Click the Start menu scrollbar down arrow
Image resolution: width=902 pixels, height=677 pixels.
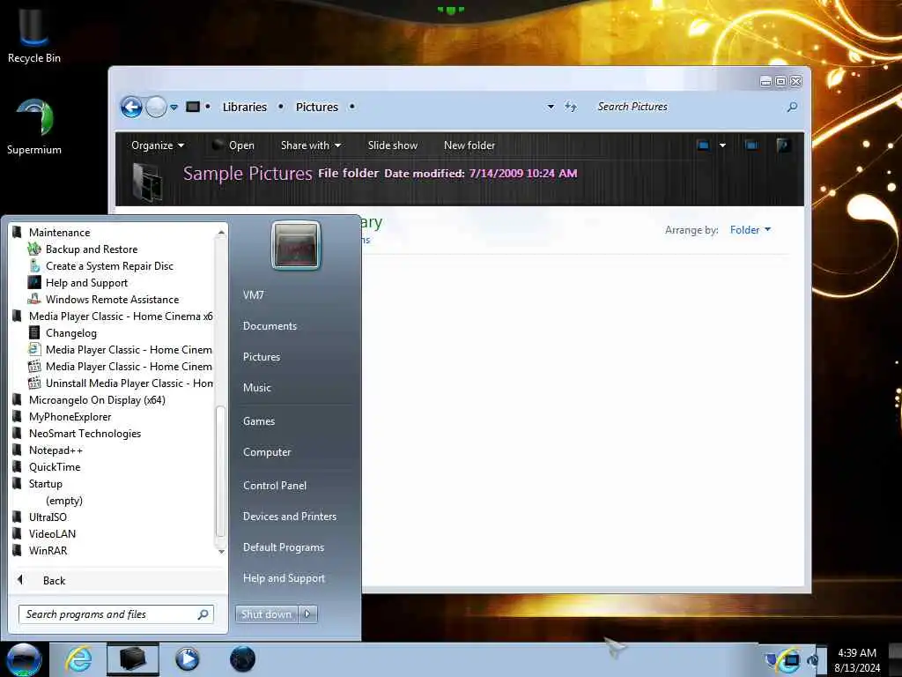[221, 552]
